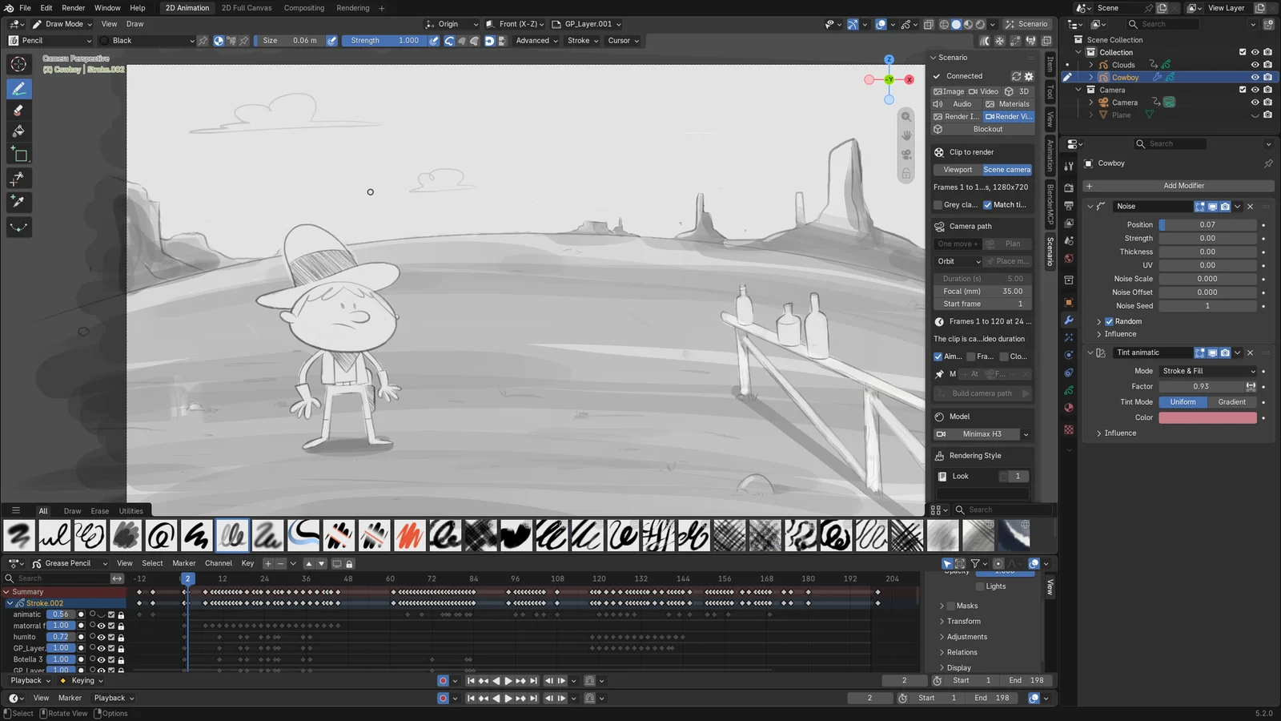The width and height of the screenshot is (1281, 721).
Task: Hide the Clouds object in outliner viewport
Action: point(1255,65)
